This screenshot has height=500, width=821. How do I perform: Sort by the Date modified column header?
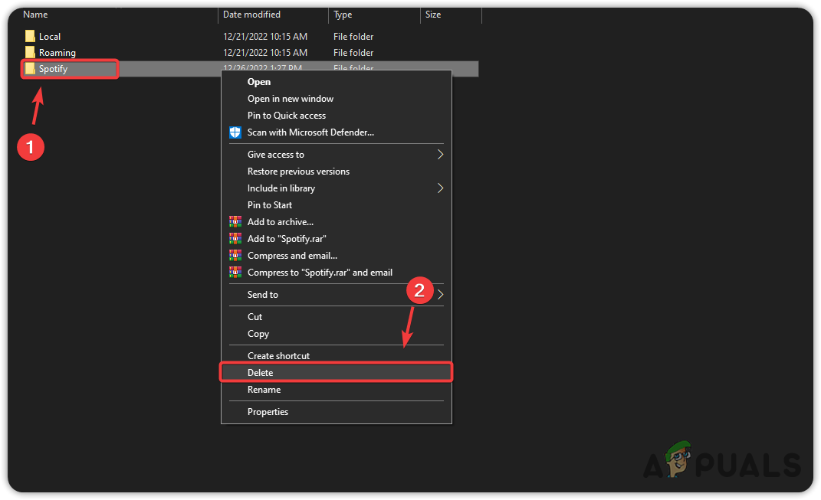click(251, 15)
